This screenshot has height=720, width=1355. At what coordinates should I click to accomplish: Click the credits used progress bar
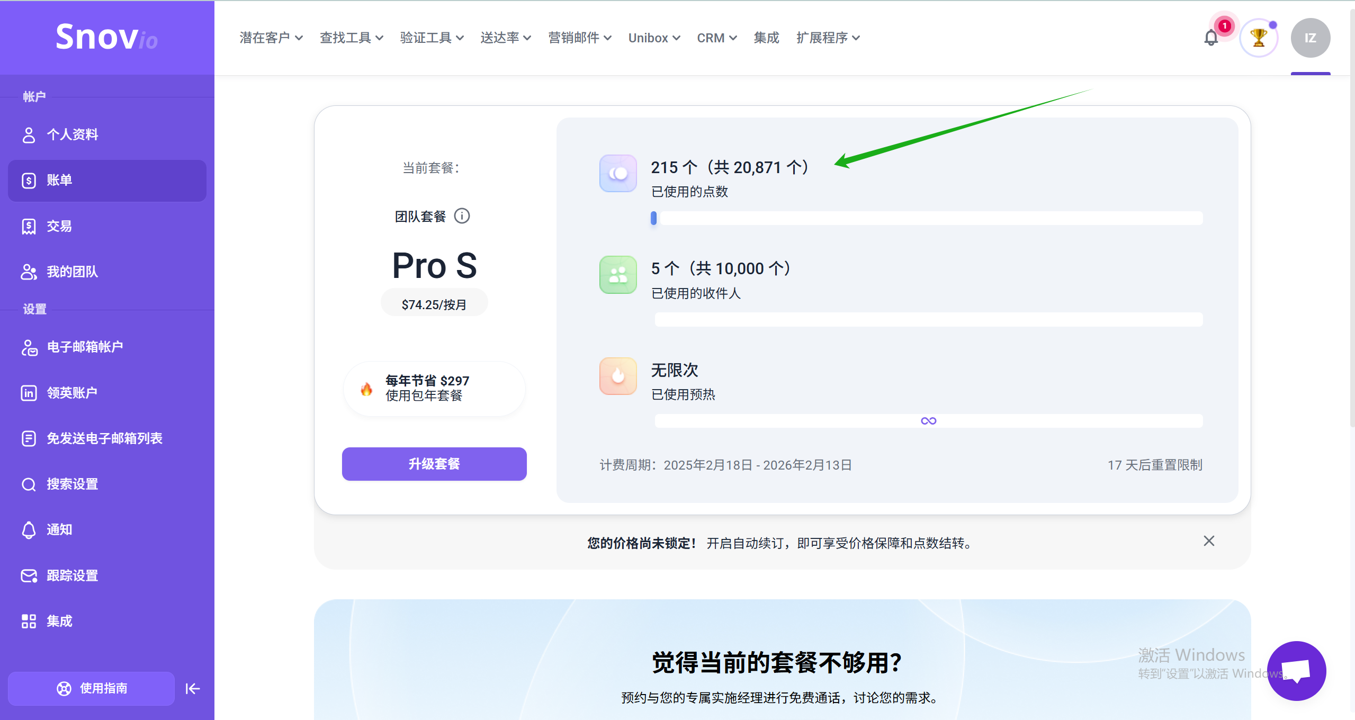click(927, 218)
